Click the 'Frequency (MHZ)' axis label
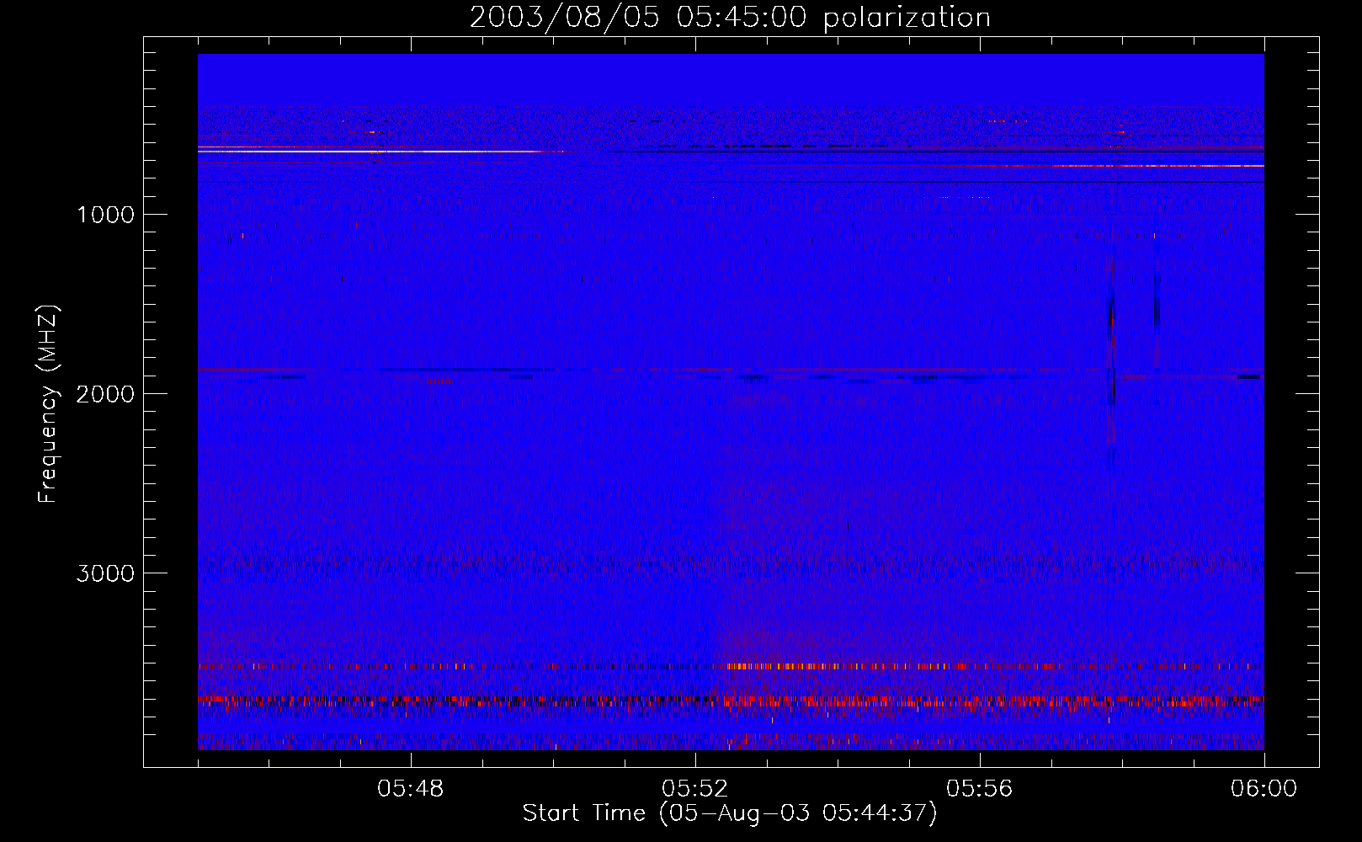 [48, 404]
